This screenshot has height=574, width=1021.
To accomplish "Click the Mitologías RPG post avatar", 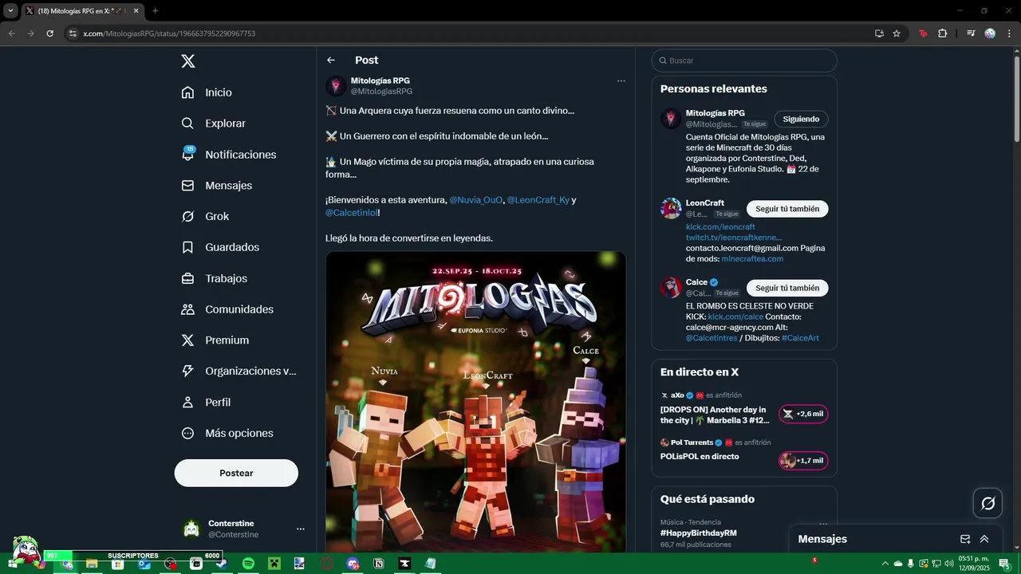I will (336, 86).
